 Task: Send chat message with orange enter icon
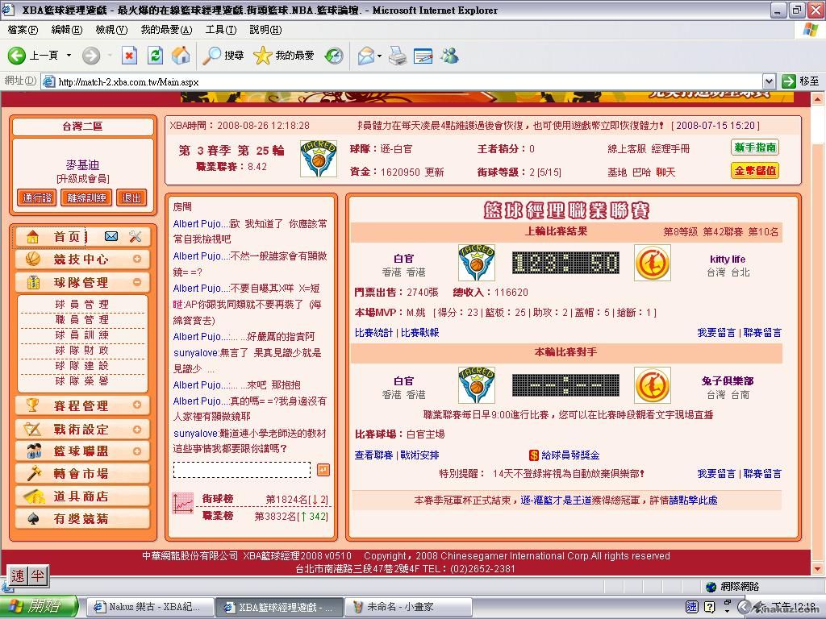tap(323, 470)
